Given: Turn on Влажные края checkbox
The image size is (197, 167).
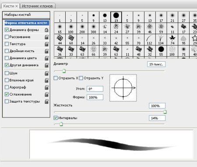Looking at the screenshot, I should [x=7, y=80].
